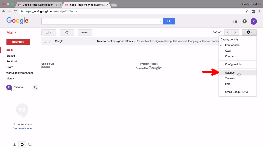The image size is (263, 148).
Task: Open a new browser tab
Action: [x=114, y=5]
